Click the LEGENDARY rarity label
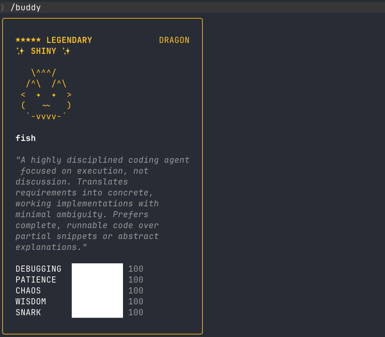This screenshot has width=385, height=337. [x=69, y=40]
